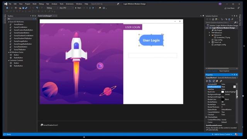Click the white BackColor swatch in Properties
Image resolution: width=247 pixels, height=139 pixels.
[223, 92]
